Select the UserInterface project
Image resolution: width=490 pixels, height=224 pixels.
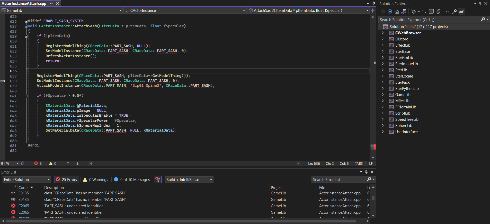[x=406, y=132]
